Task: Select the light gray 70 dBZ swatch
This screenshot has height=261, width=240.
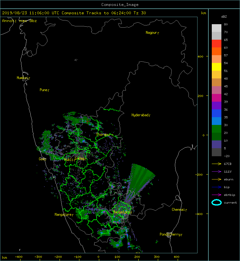Action: [x=216, y=28]
